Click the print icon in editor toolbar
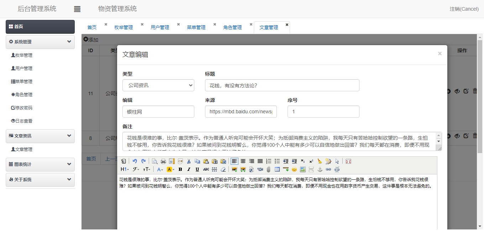This screenshot has height=233, width=484. point(163,161)
